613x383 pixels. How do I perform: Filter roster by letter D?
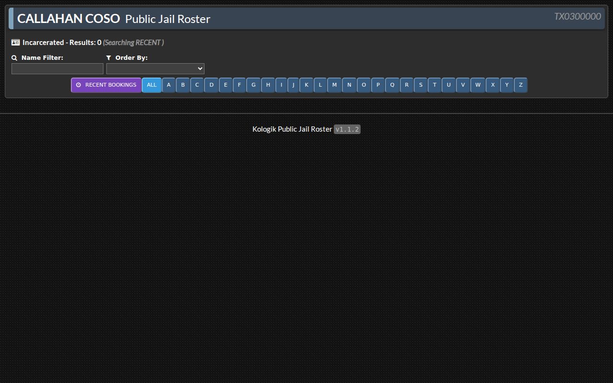[x=211, y=85]
